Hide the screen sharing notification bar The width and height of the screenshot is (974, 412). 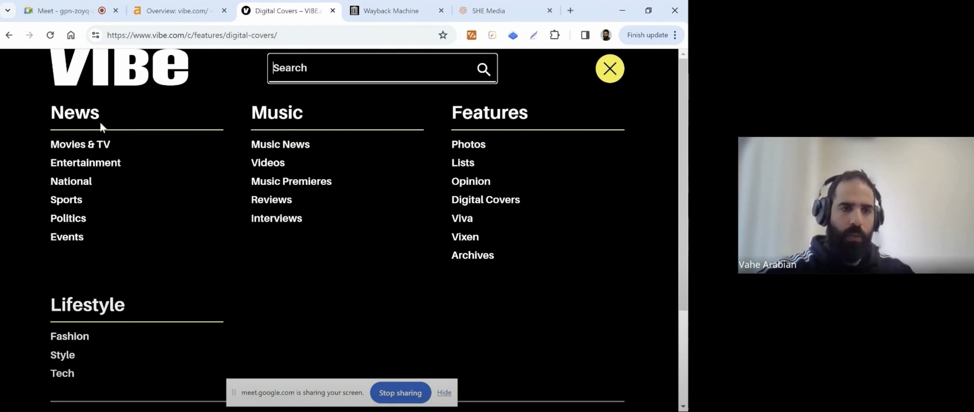point(444,392)
